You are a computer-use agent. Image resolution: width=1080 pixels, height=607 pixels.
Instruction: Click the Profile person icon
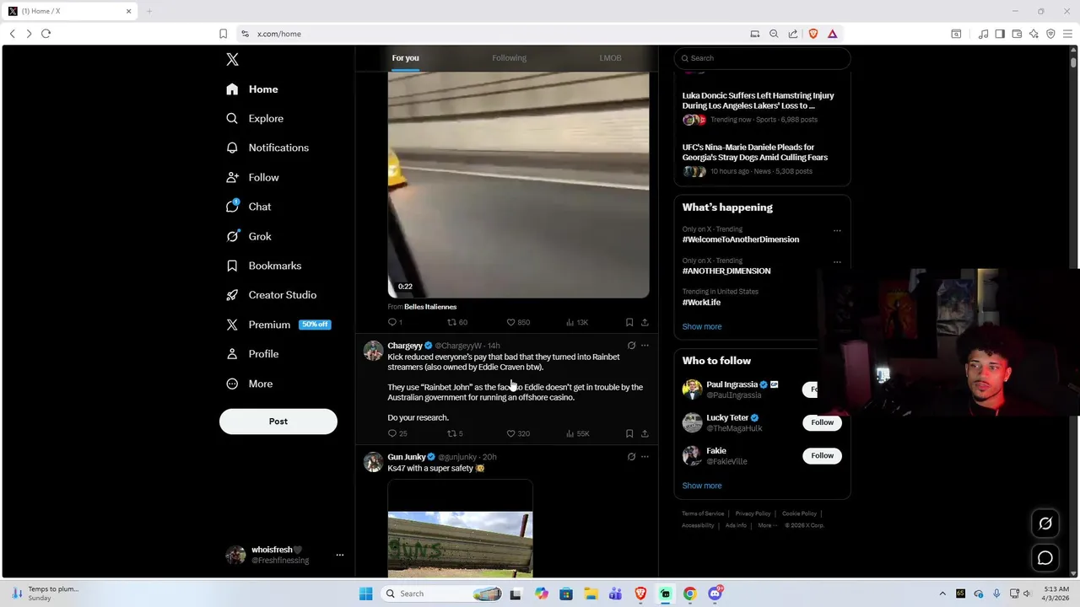coord(232,354)
